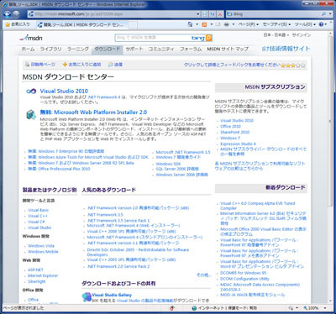336x314 pixels.
Task: Rate the page using the stars
Action: coord(293,65)
